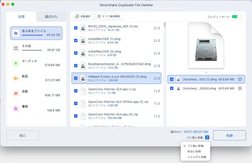Viewport: 252px width, 163px height.
Task: Click the 10.37 GB size text
Action: point(113,30)
